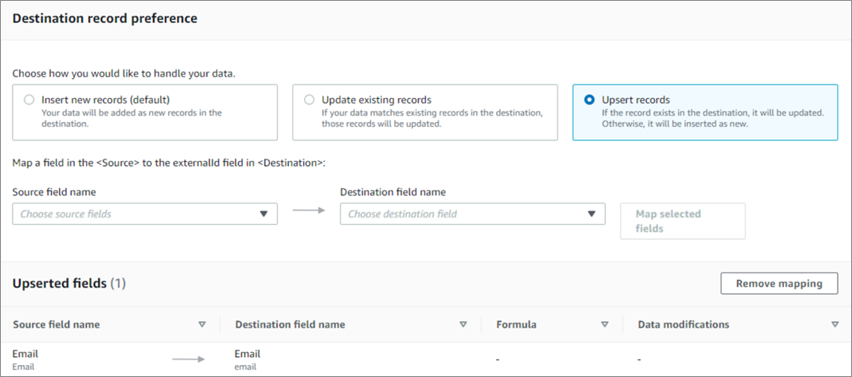Image resolution: width=852 pixels, height=377 pixels.
Task: Click the Formula column sort arrow
Action: tap(605, 324)
